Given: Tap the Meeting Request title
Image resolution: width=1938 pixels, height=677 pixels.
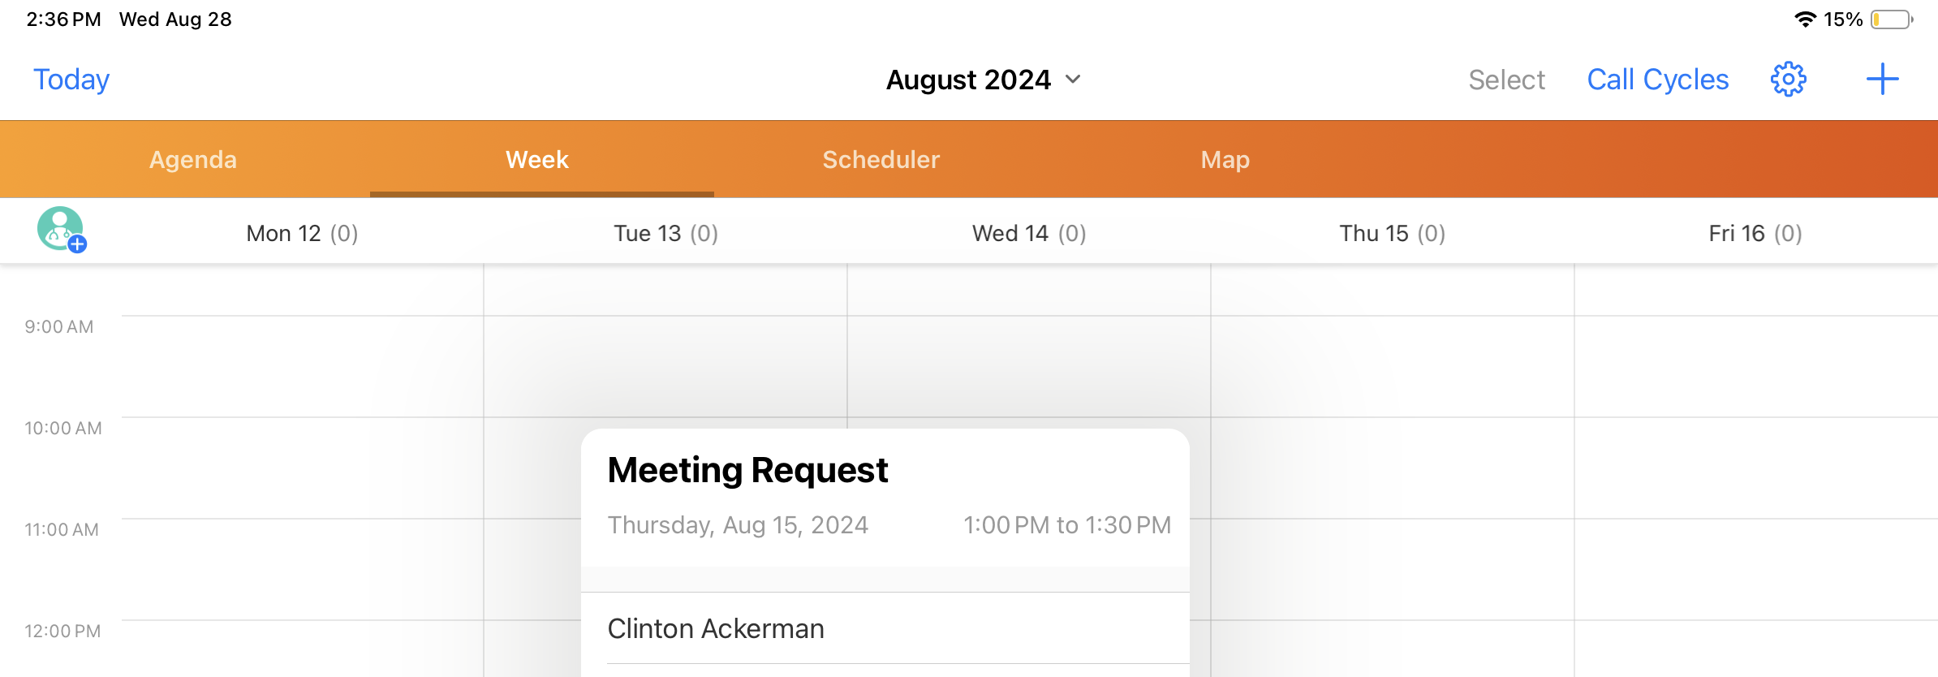Looking at the screenshot, I should 747,470.
